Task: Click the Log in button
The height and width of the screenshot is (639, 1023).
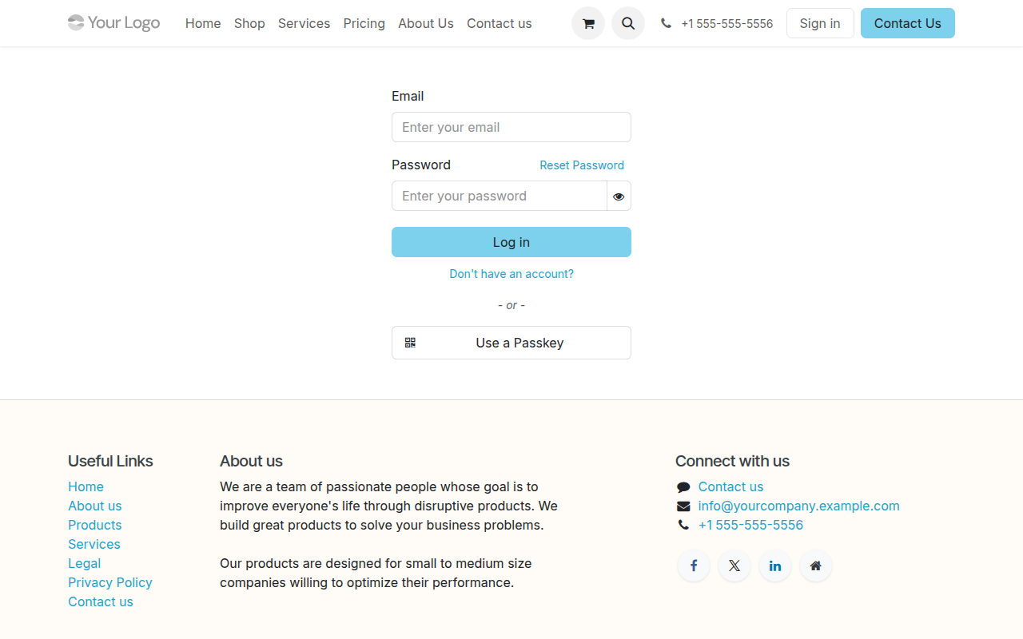Action: click(511, 242)
